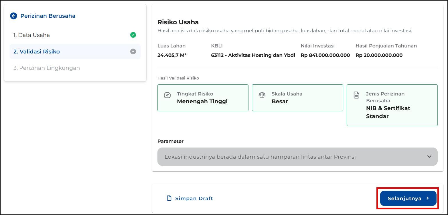
Task: Click the arrow chevron inside Selanjutnya button
Action: click(x=427, y=198)
